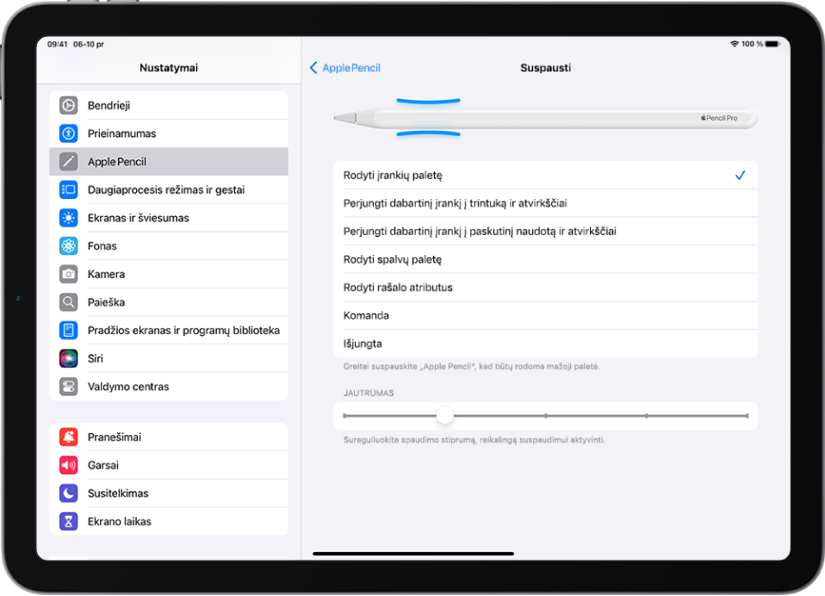Tap the Apple Pencil Pro illustration
The height and width of the screenshot is (596, 825).
(x=545, y=118)
